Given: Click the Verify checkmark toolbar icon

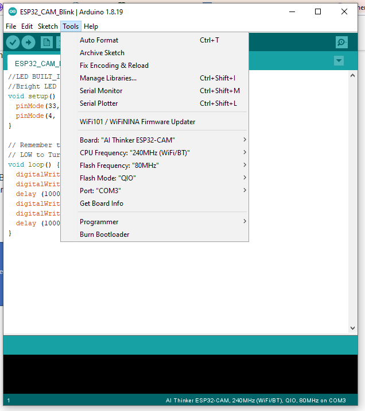Looking at the screenshot, I should coord(13,42).
